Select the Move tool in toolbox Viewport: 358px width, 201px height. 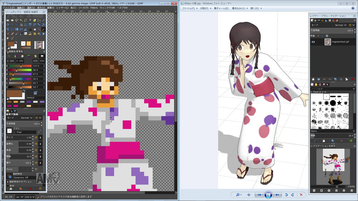pos(17,25)
